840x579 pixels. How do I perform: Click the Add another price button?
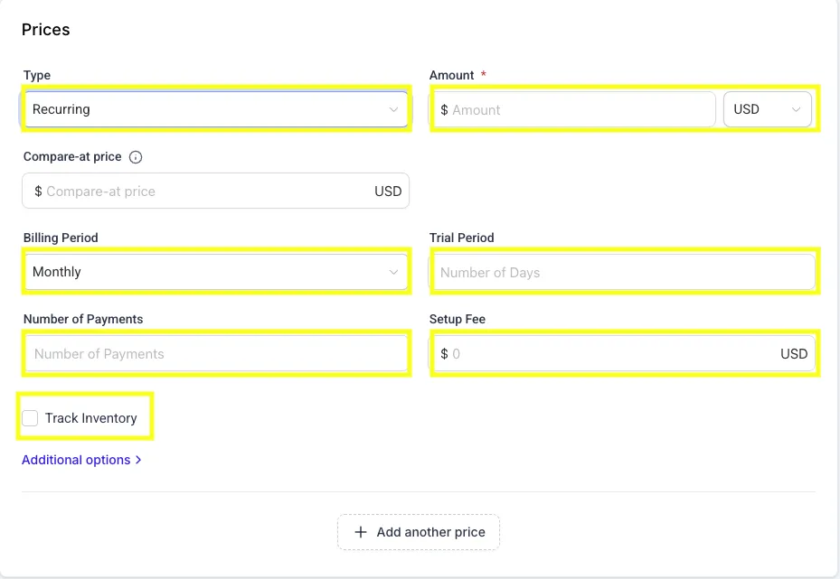[x=419, y=532]
